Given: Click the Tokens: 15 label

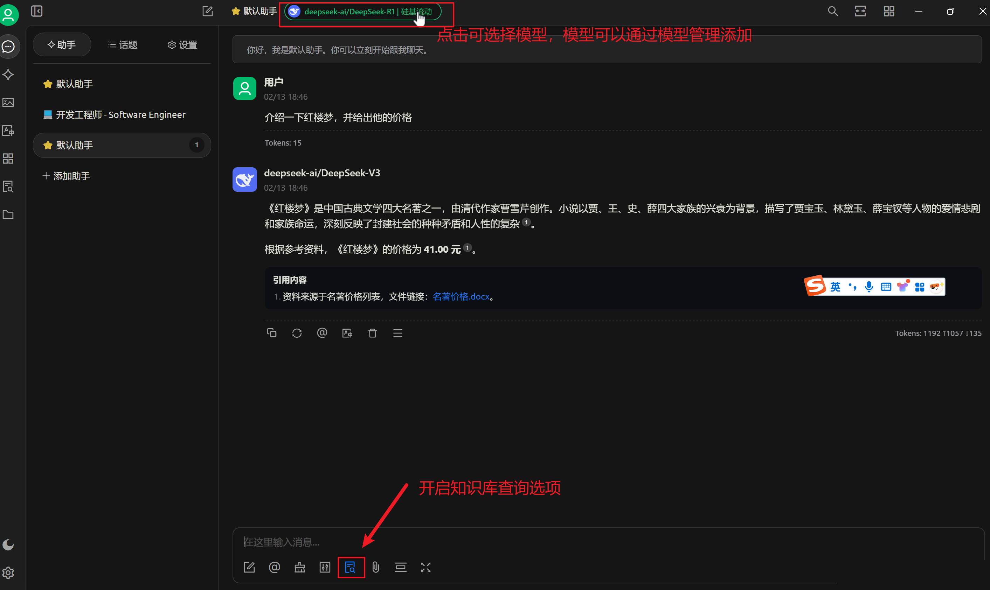Looking at the screenshot, I should (283, 143).
